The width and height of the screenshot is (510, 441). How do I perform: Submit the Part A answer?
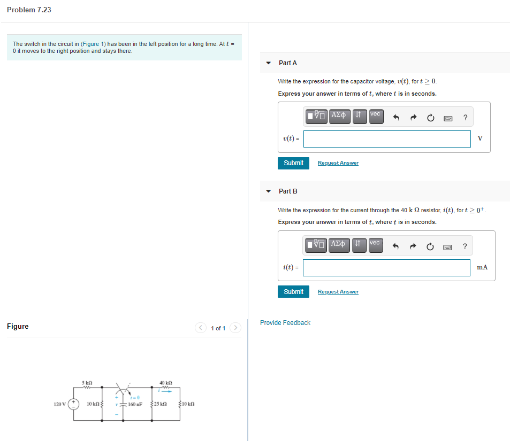click(293, 163)
